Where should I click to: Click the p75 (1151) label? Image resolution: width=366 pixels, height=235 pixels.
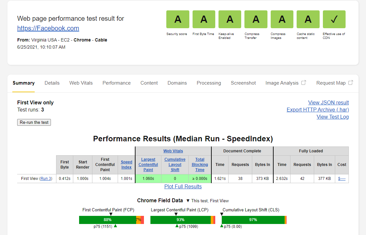[x=103, y=226]
